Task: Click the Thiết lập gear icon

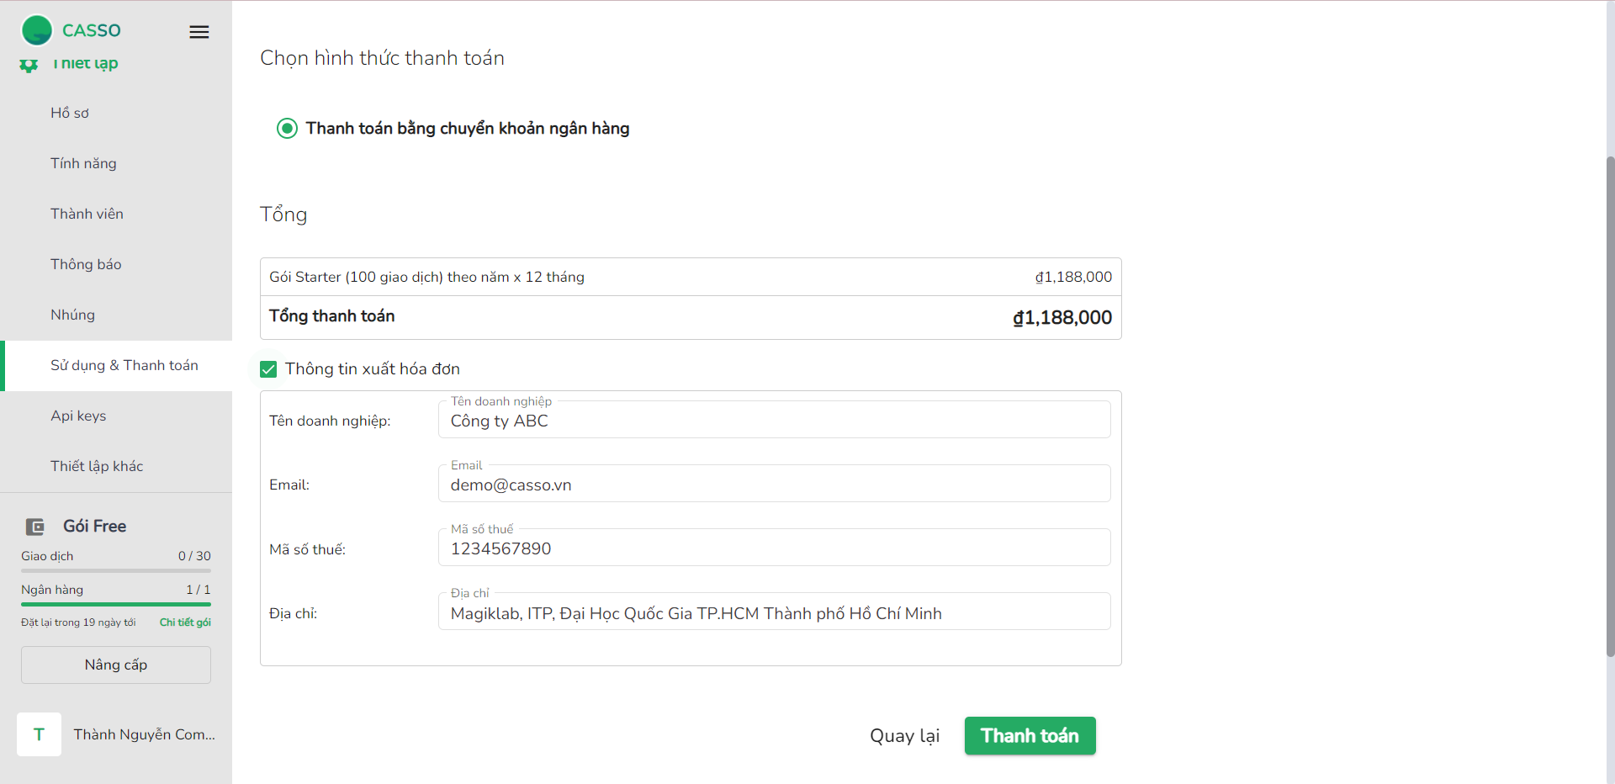Action: (29, 65)
